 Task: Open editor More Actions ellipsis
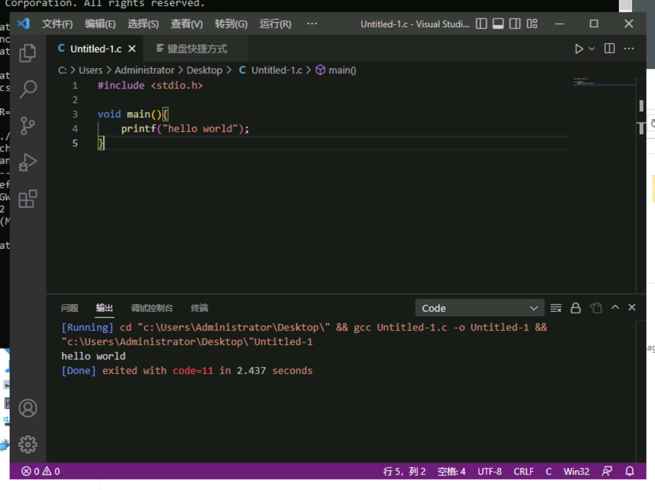629,49
